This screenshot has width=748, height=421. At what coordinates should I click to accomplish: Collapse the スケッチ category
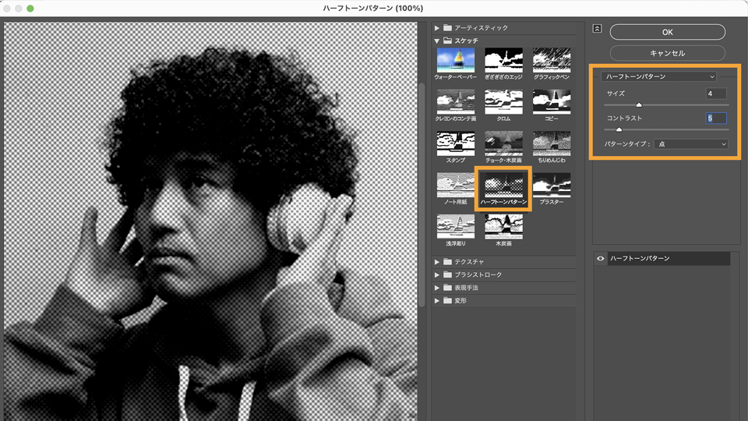click(x=436, y=41)
